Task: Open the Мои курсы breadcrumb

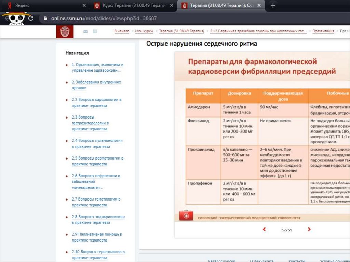Action: tap(144, 31)
